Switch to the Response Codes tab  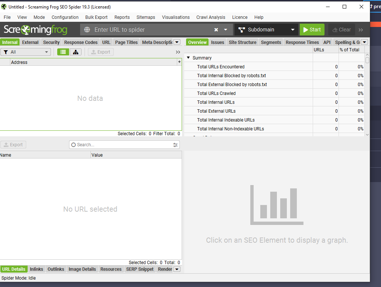(x=81, y=42)
